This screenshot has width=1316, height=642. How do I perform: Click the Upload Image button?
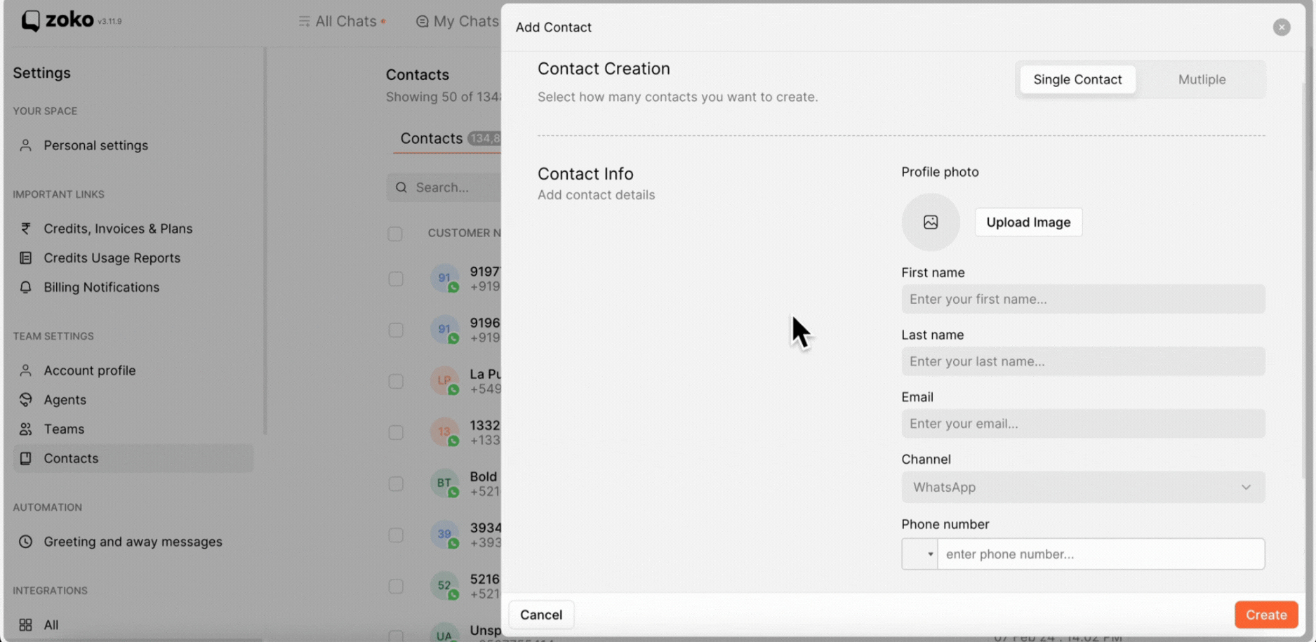pos(1028,222)
